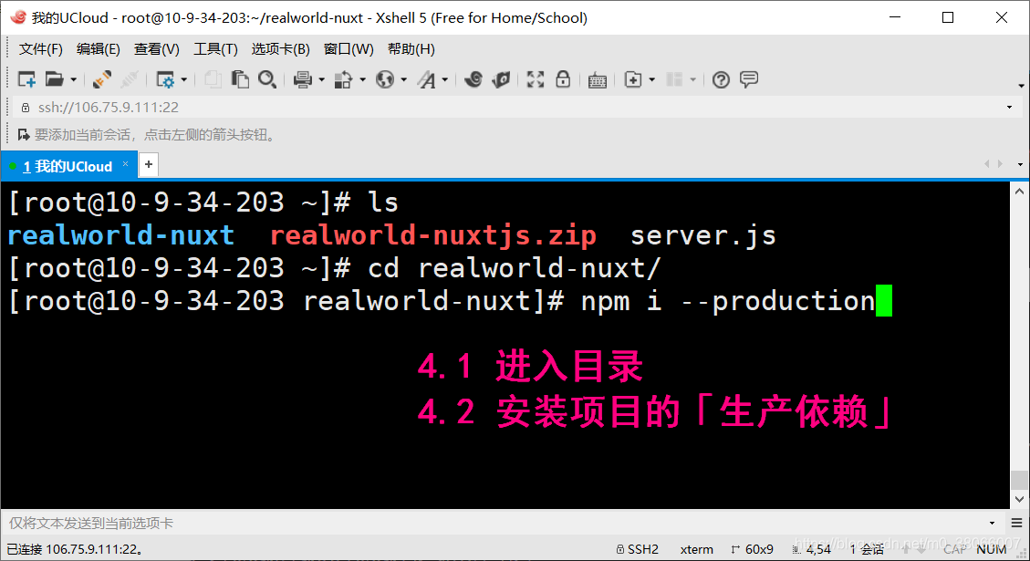Open the 工具(T) menu

coord(215,49)
